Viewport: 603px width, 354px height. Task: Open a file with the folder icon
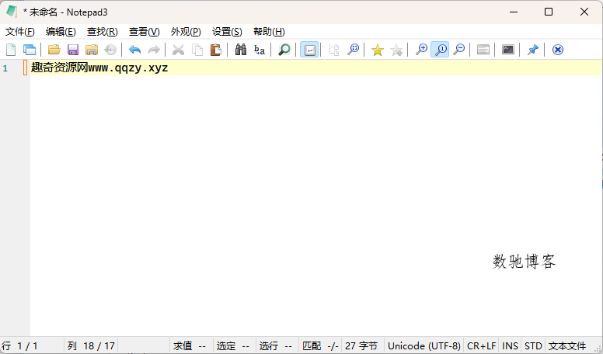point(54,50)
